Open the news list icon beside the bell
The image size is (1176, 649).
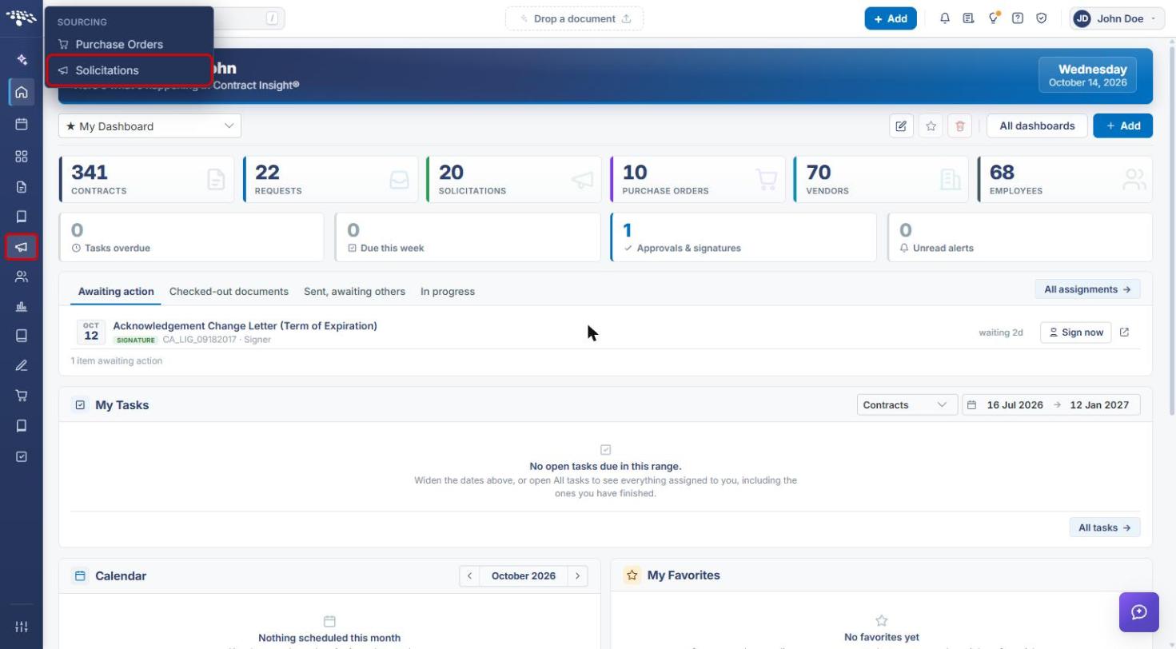click(968, 18)
